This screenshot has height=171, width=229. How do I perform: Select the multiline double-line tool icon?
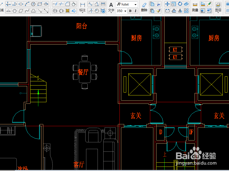coord(21,4)
